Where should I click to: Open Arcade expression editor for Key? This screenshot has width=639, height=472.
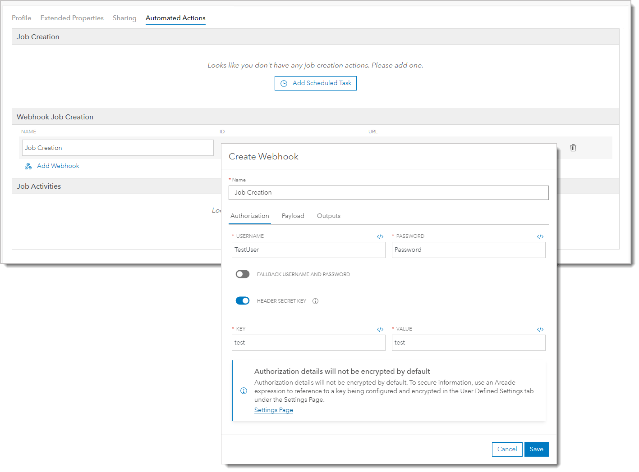tap(380, 329)
